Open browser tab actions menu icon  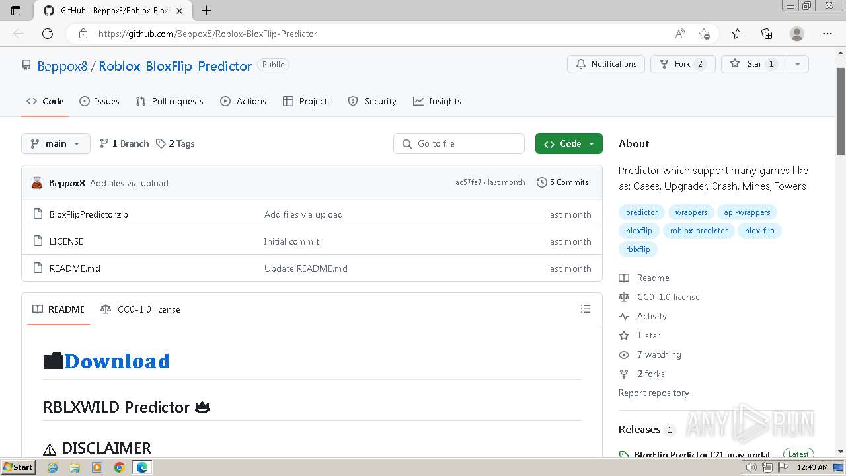coord(16,10)
